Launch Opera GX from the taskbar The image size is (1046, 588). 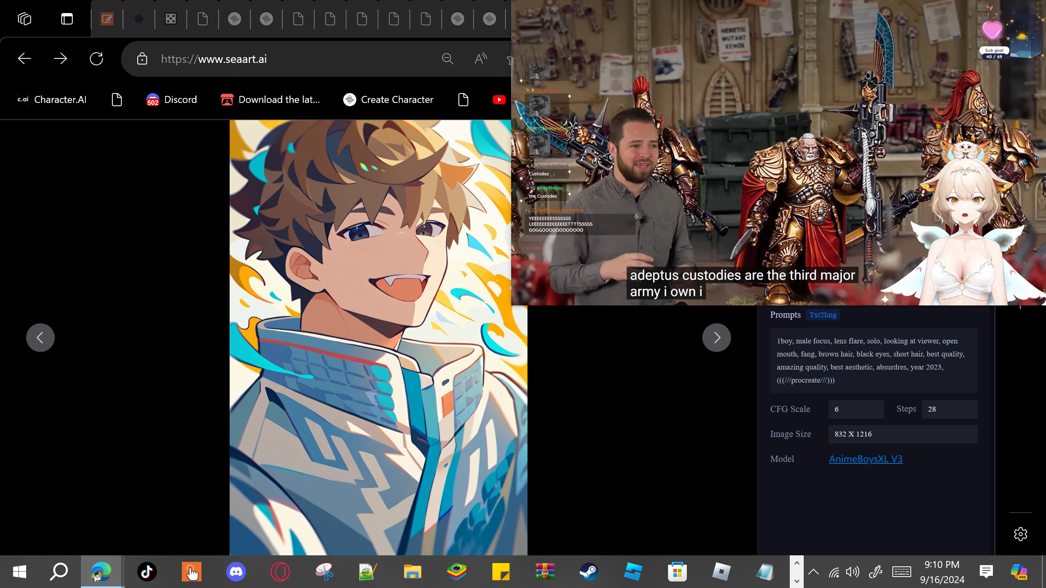click(x=280, y=572)
